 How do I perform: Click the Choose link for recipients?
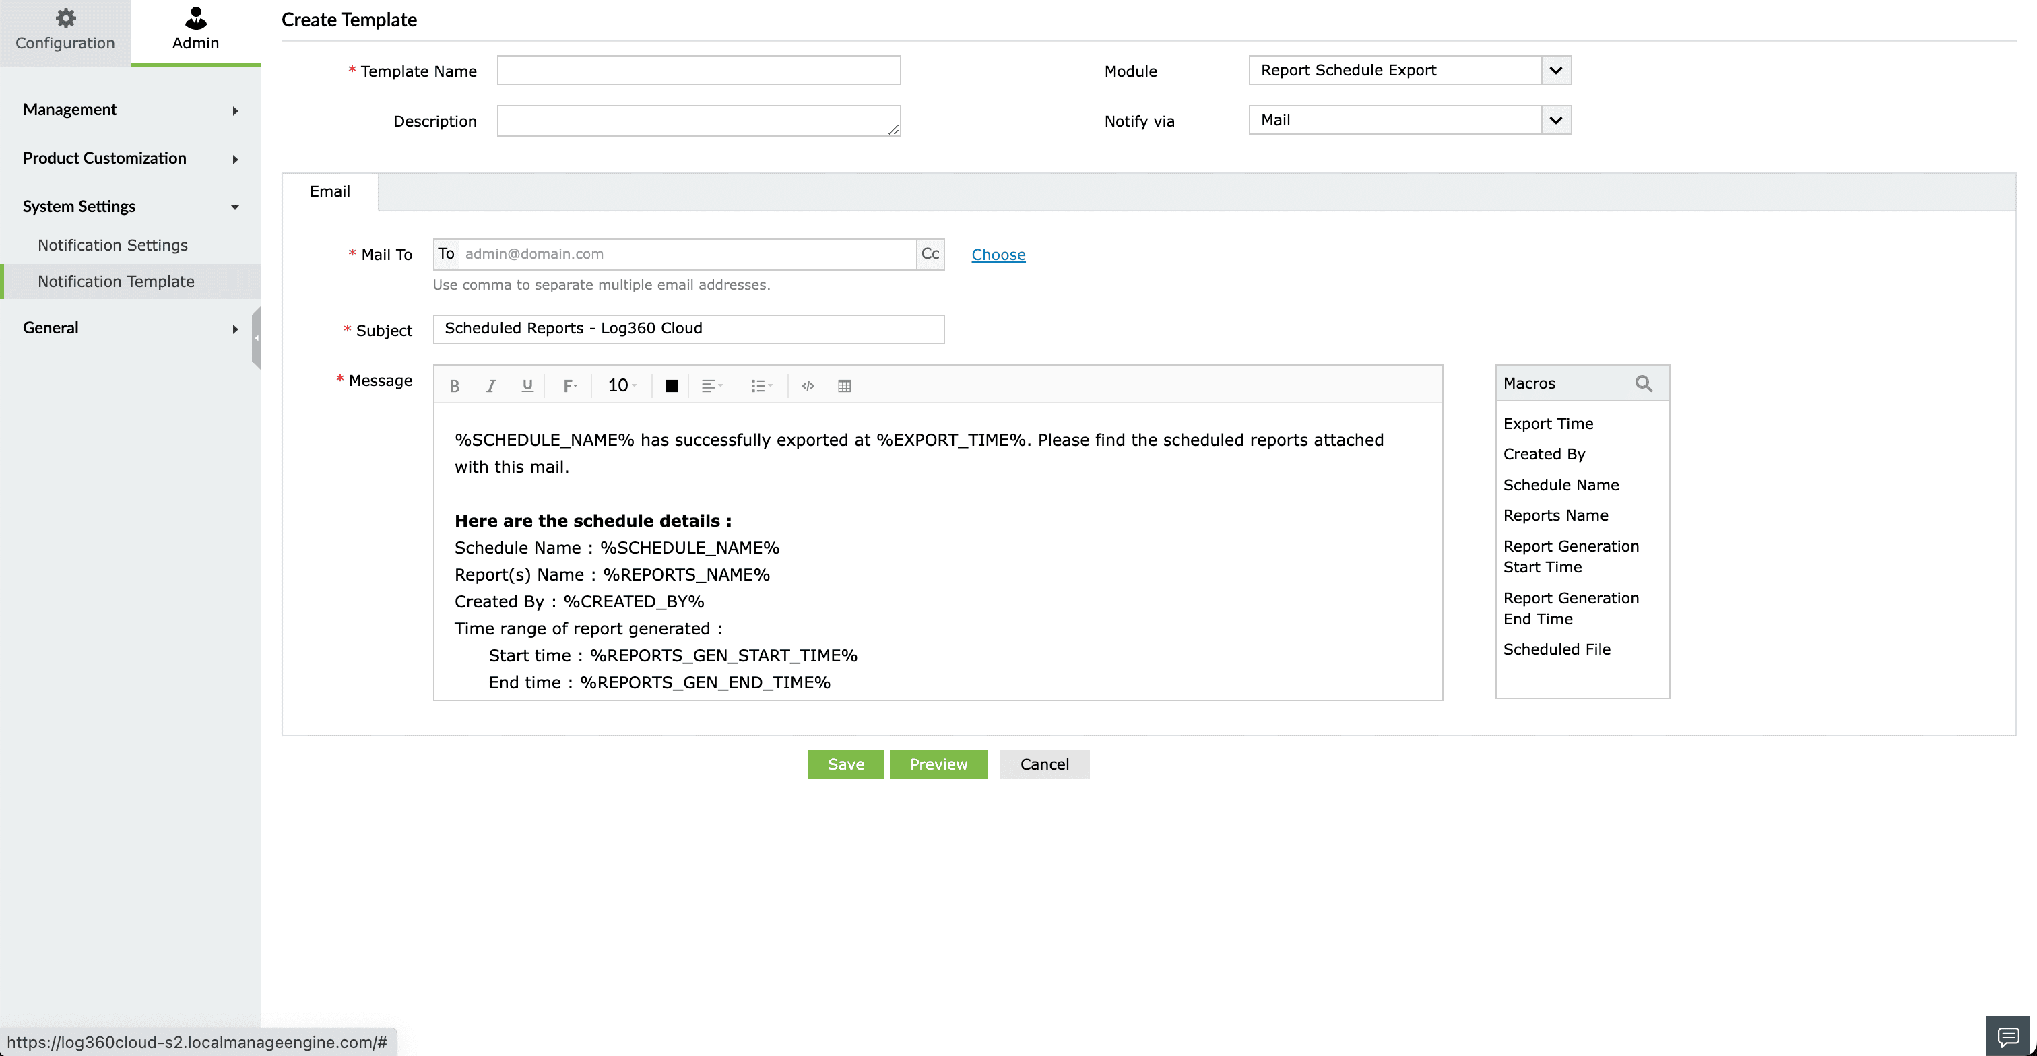(998, 255)
